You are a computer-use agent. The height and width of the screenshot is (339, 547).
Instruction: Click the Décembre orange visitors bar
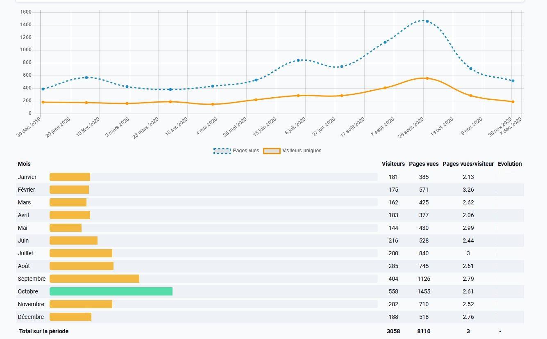pyautogui.click(x=70, y=317)
